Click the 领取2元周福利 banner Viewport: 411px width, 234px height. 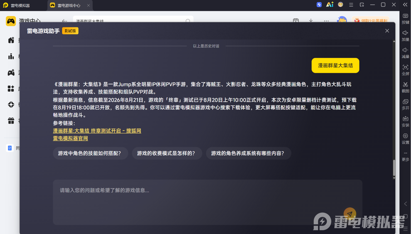click(x=371, y=21)
